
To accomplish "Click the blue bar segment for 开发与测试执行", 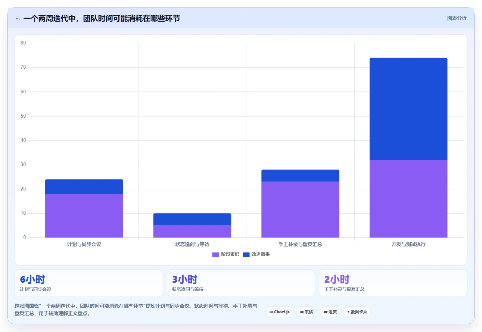I will [x=408, y=109].
